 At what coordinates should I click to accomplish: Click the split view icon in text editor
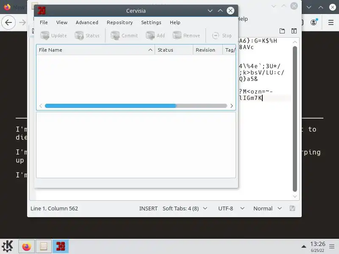coord(294,31)
